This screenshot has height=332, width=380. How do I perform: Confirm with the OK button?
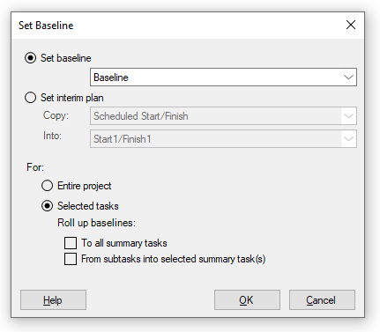click(x=247, y=300)
